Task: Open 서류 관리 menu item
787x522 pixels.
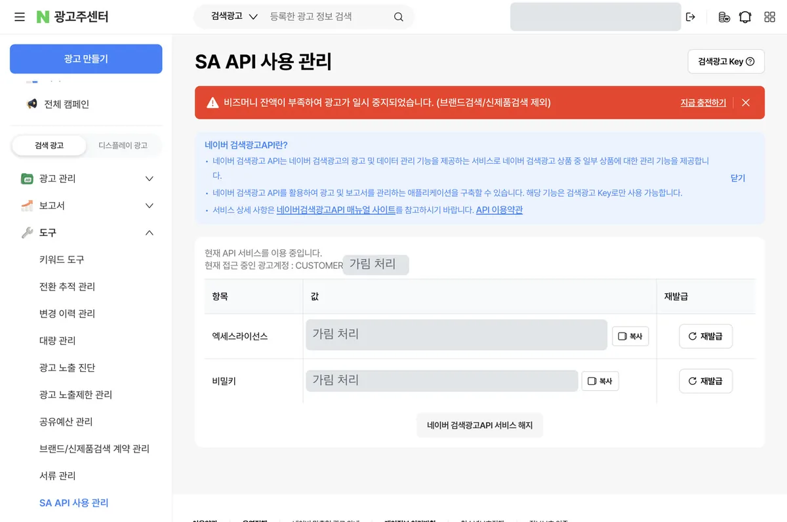Action: [58, 475]
